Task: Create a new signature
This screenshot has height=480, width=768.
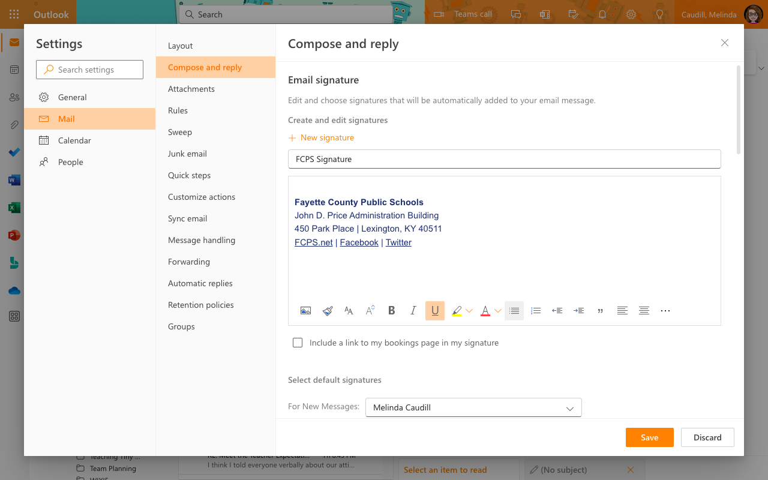Action: [x=321, y=137]
